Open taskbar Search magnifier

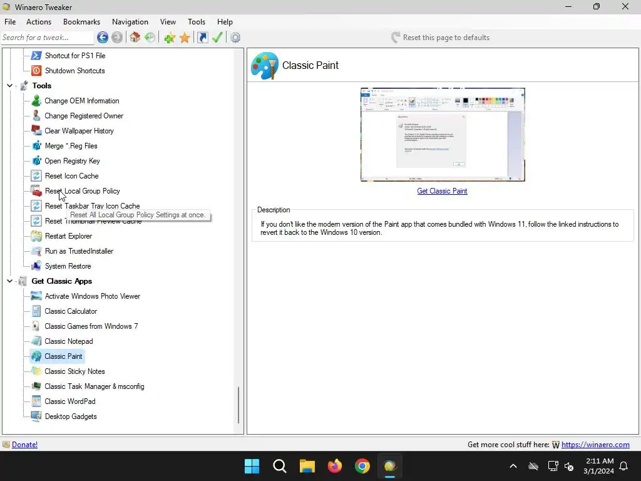280,466
